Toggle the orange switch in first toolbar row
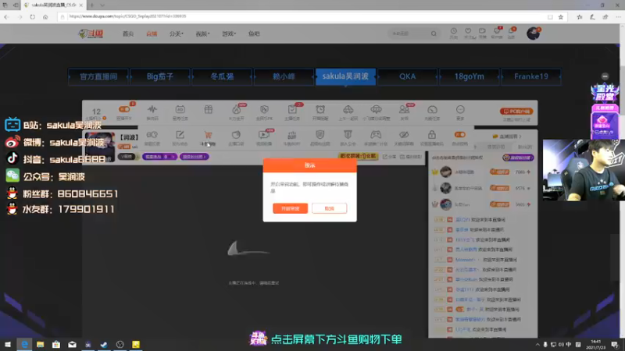 click(124, 109)
